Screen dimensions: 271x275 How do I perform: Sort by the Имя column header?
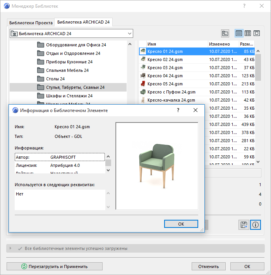(177, 44)
